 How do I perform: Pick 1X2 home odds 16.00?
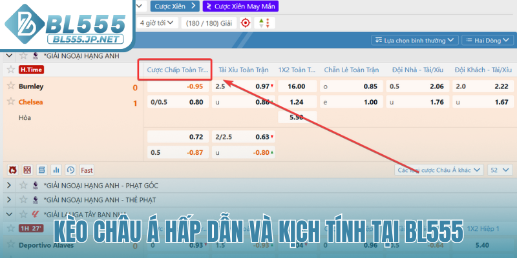297,86
